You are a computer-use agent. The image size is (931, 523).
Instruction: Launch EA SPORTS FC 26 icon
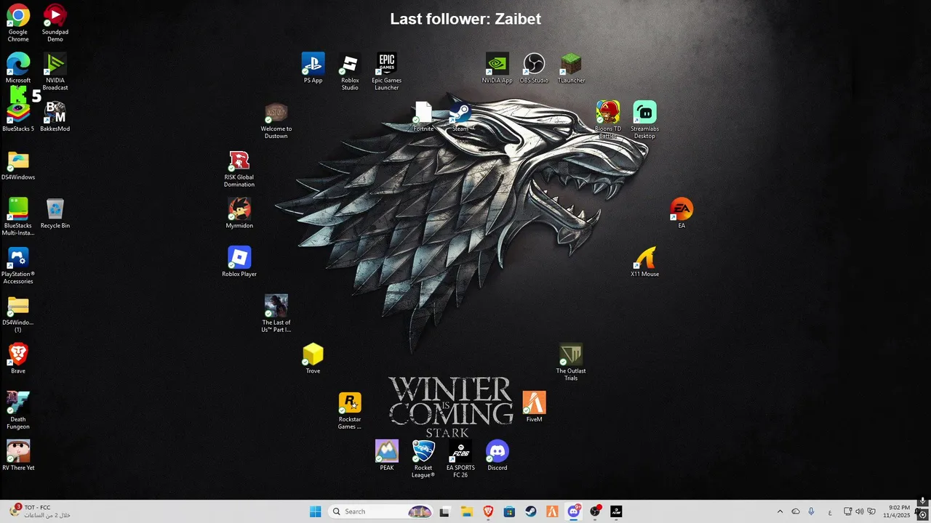click(460, 458)
